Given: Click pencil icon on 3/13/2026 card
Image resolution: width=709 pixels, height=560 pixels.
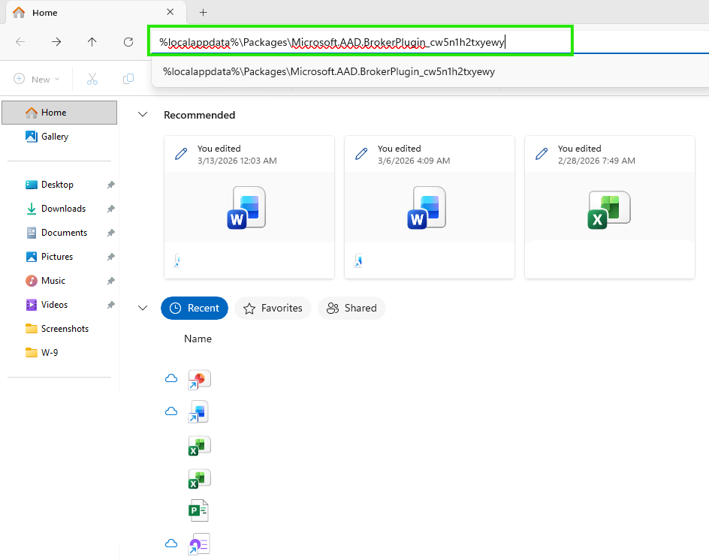Looking at the screenshot, I should (181, 154).
